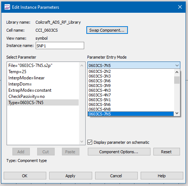Click the dropdown list scroll-down arrow
Screen dimensions: 188x186
pyautogui.click(x=177, y=113)
